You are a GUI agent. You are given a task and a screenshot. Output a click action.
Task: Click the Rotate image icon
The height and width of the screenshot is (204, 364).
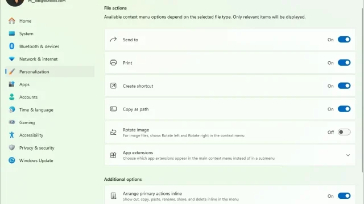pos(113,132)
